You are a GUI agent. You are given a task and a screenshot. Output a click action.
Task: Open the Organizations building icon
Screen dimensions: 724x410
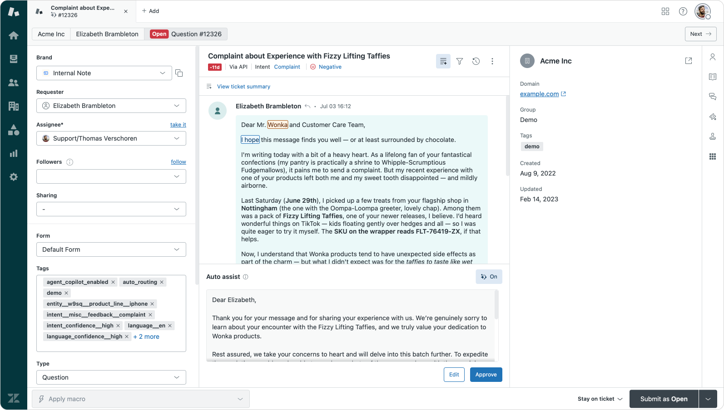[14, 106]
